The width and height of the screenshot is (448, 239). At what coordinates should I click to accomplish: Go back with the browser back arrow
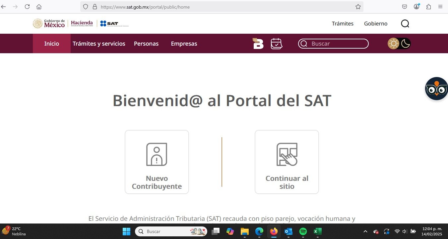(4, 7)
